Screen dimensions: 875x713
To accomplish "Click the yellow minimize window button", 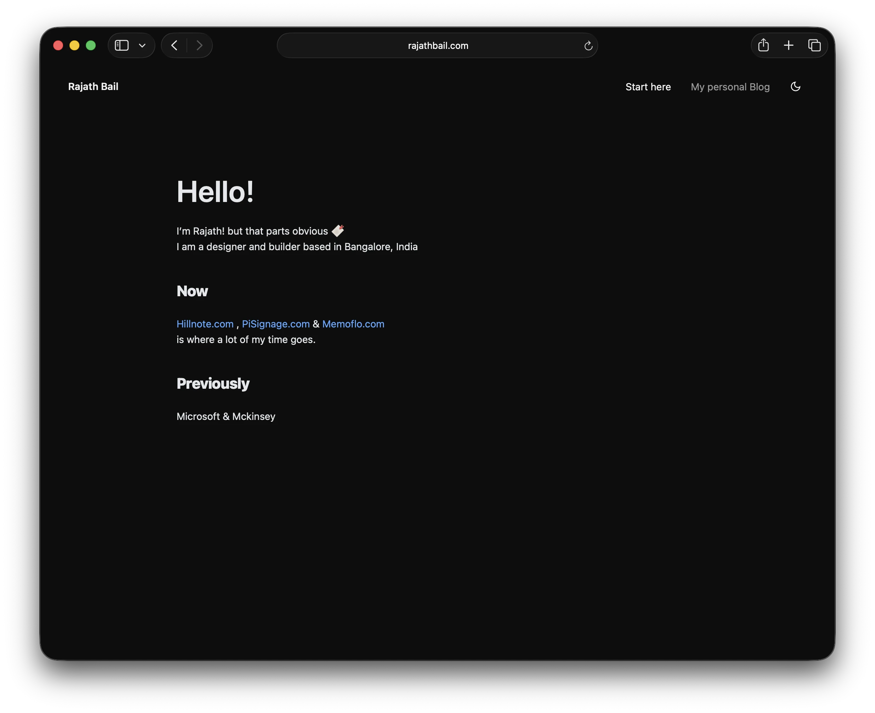I will coord(74,45).
